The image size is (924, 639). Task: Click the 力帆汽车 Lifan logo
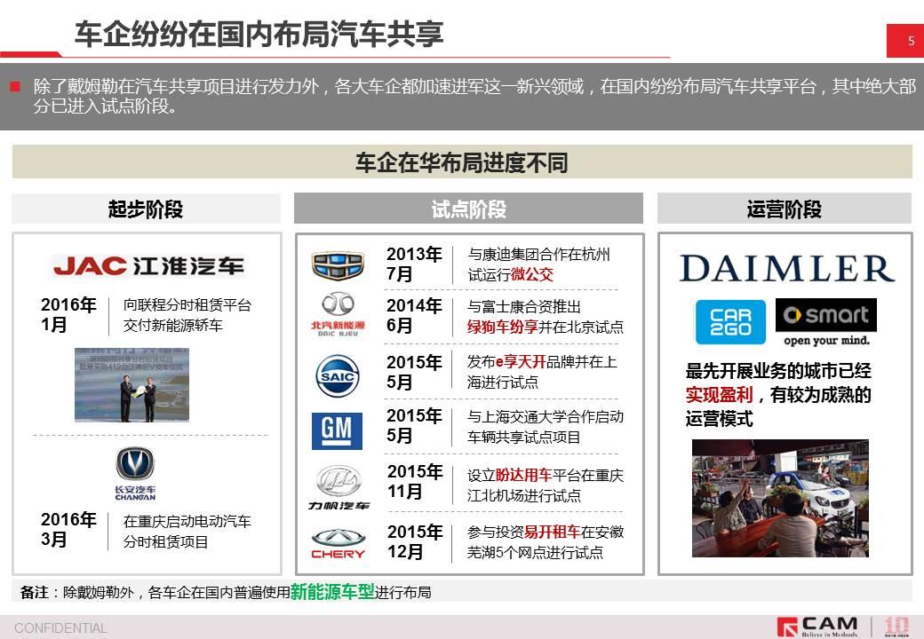(339, 487)
